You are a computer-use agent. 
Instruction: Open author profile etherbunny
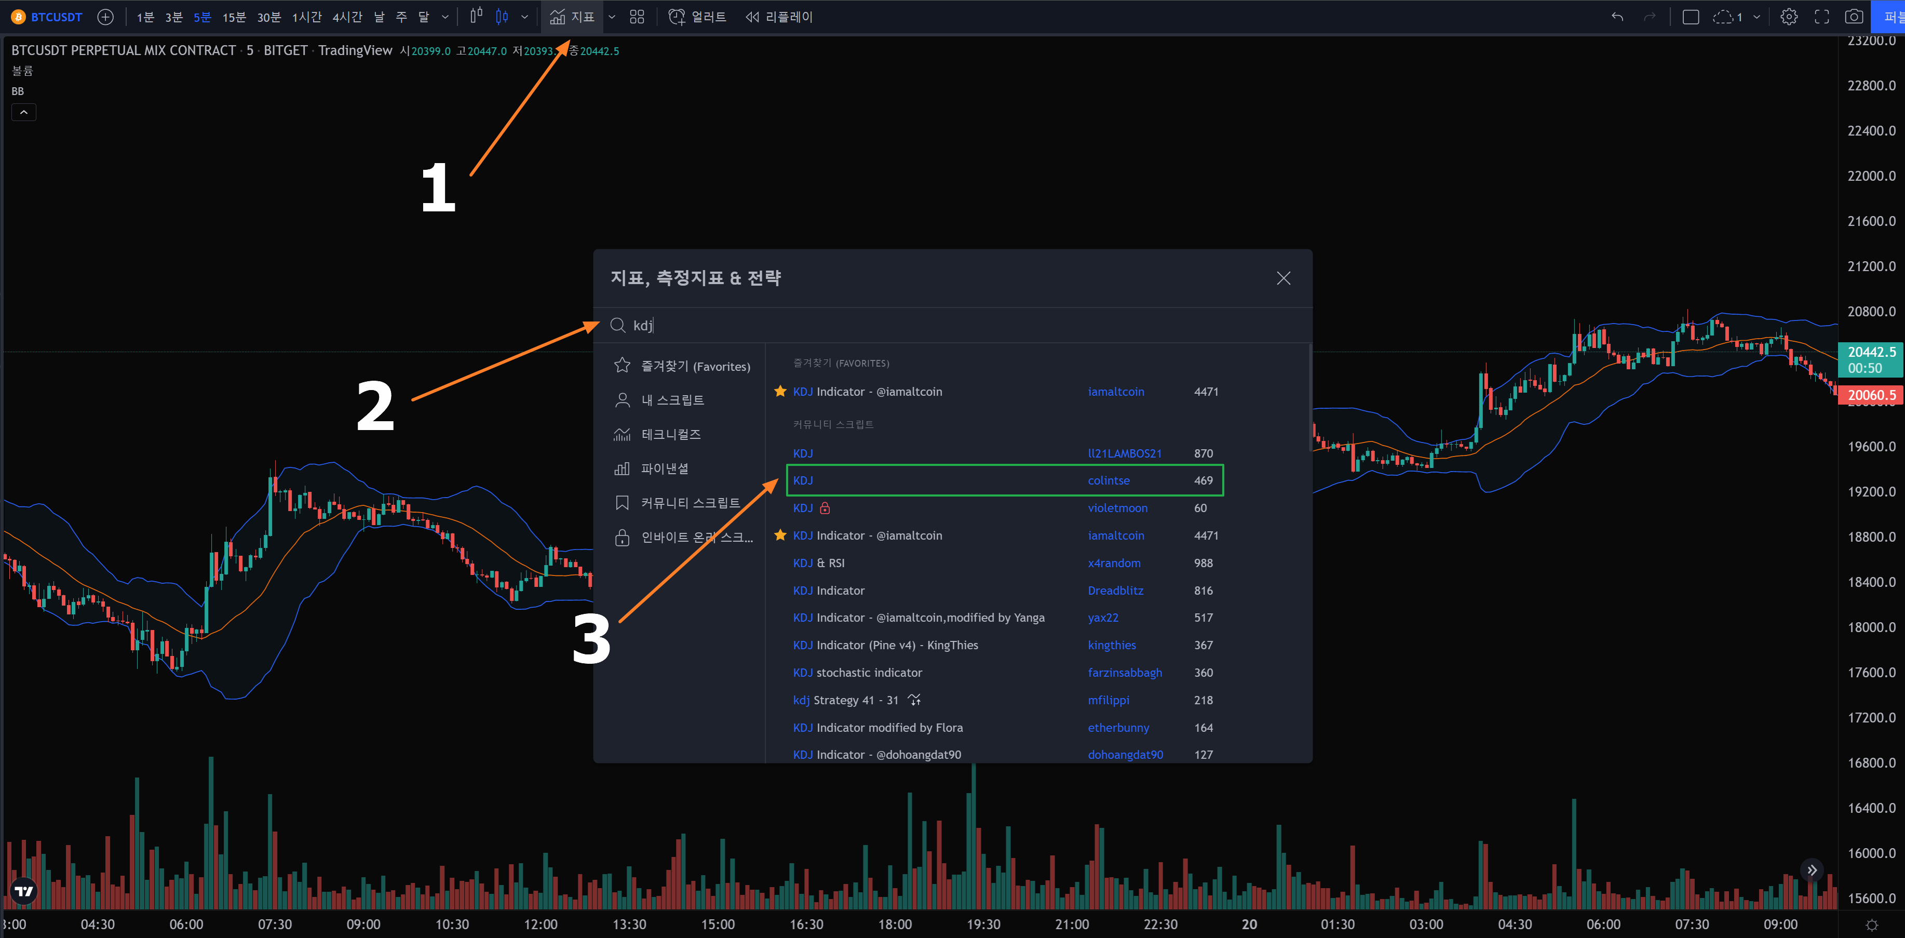pyautogui.click(x=1118, y=728)
